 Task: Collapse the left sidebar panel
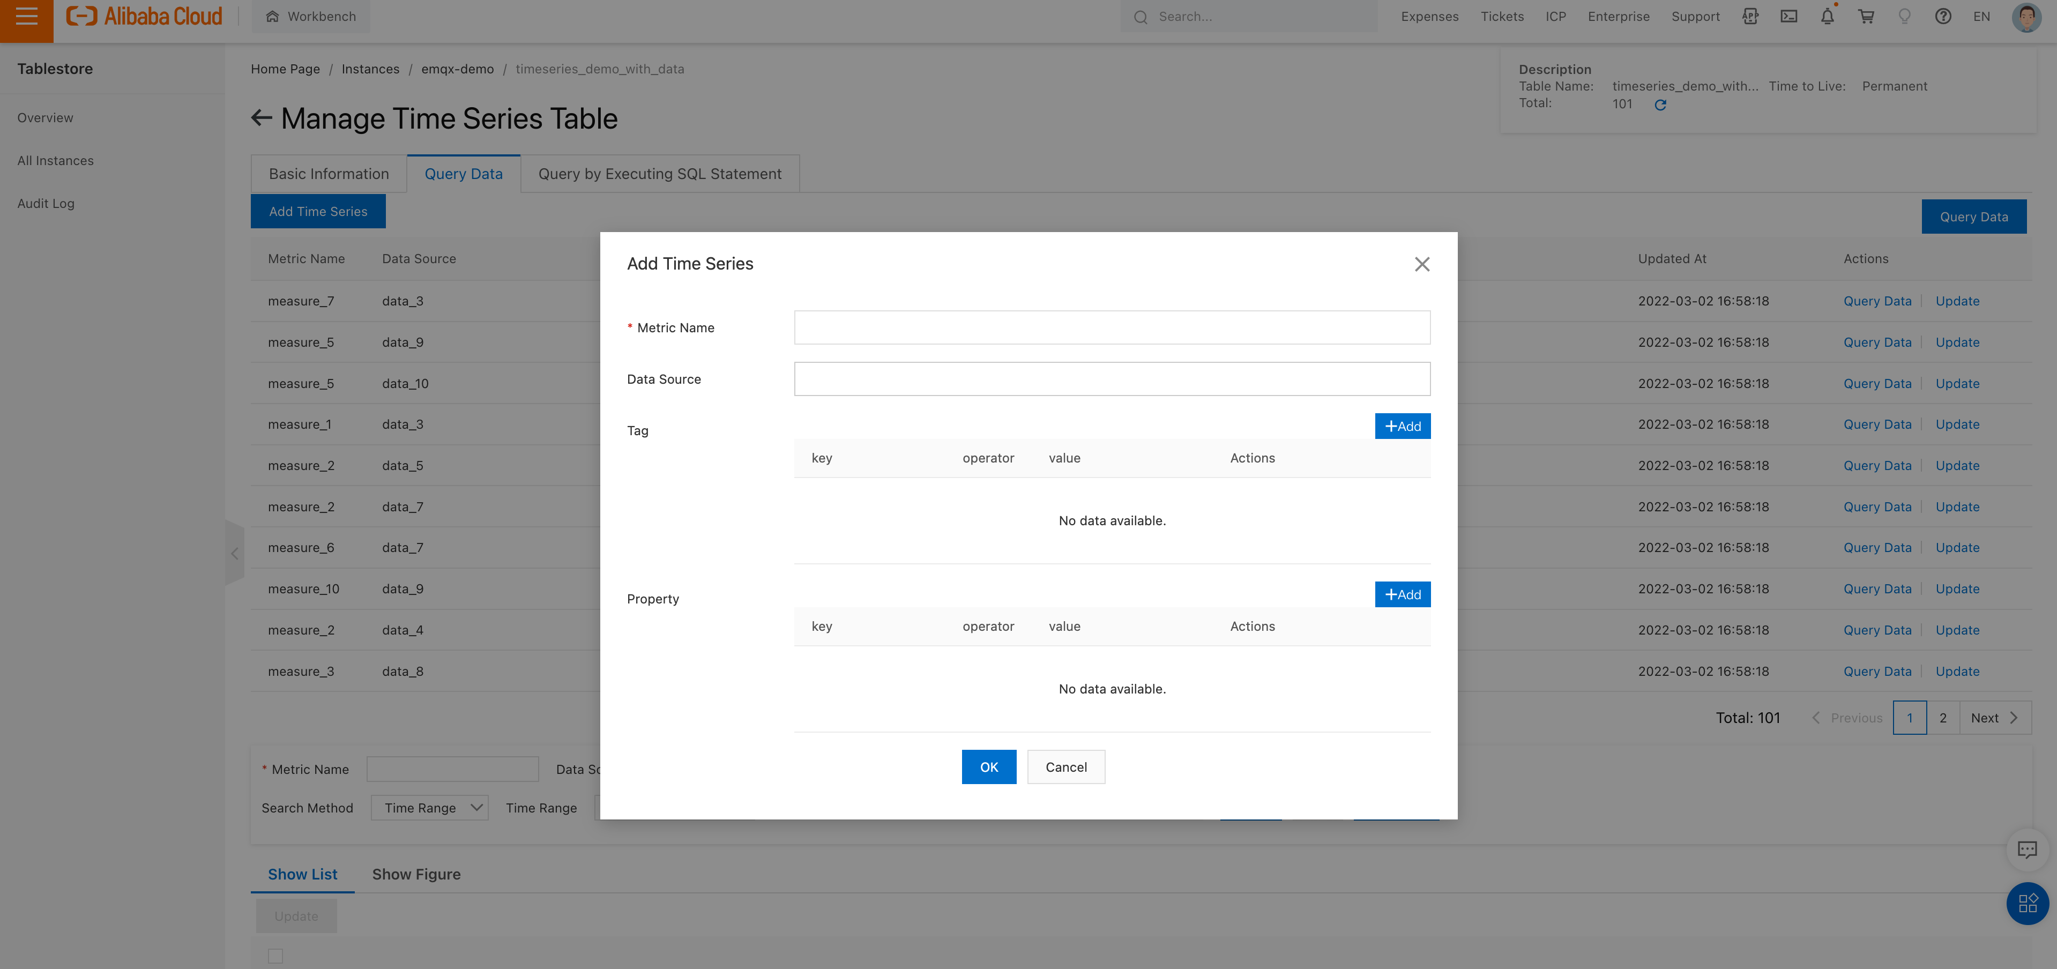[x=234, y=554]
